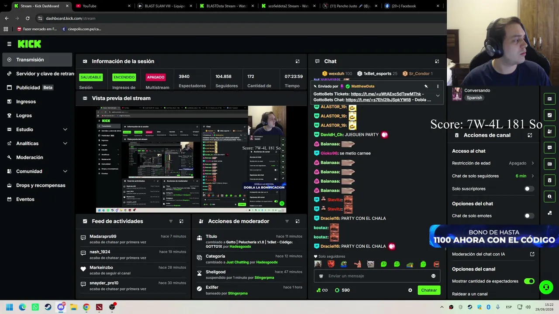Toggle the analytics chart widget in right rail

pyautogui.click(x=549, y=115)
